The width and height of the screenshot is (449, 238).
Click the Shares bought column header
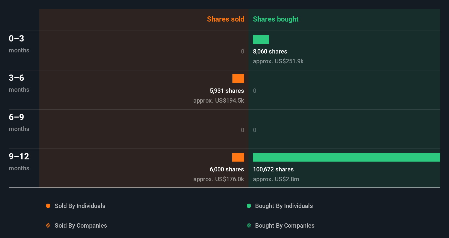(276, 19)
